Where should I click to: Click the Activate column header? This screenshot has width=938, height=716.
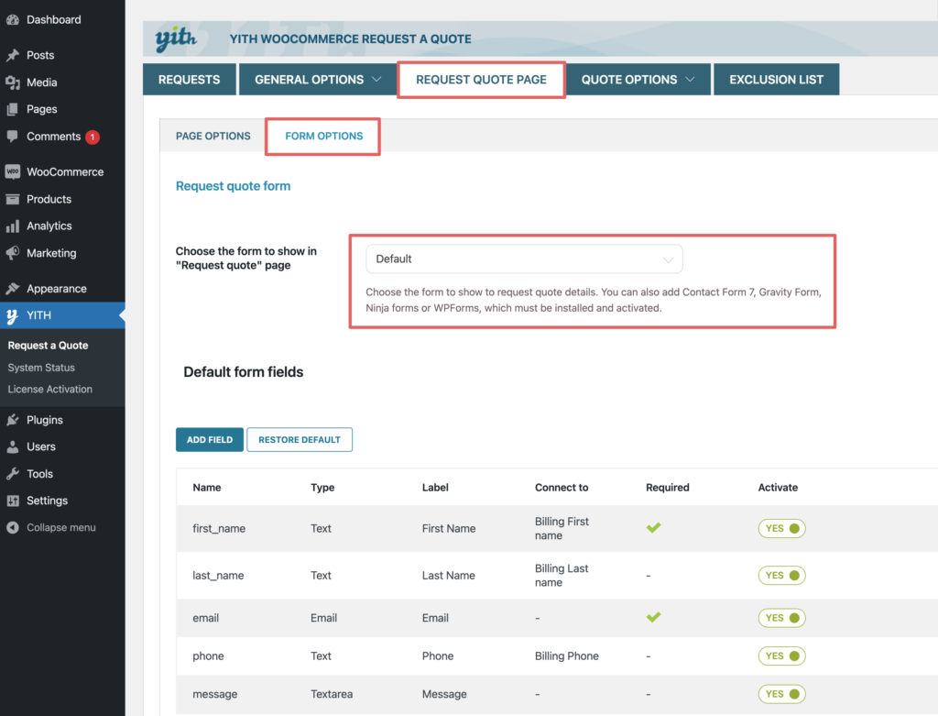[x=778, y=488]
